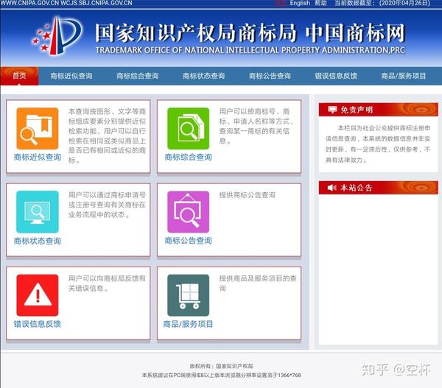The image size is (442, 388).
Task: Click the purple 商标公告查询 icon
Action: coord(189,212)
